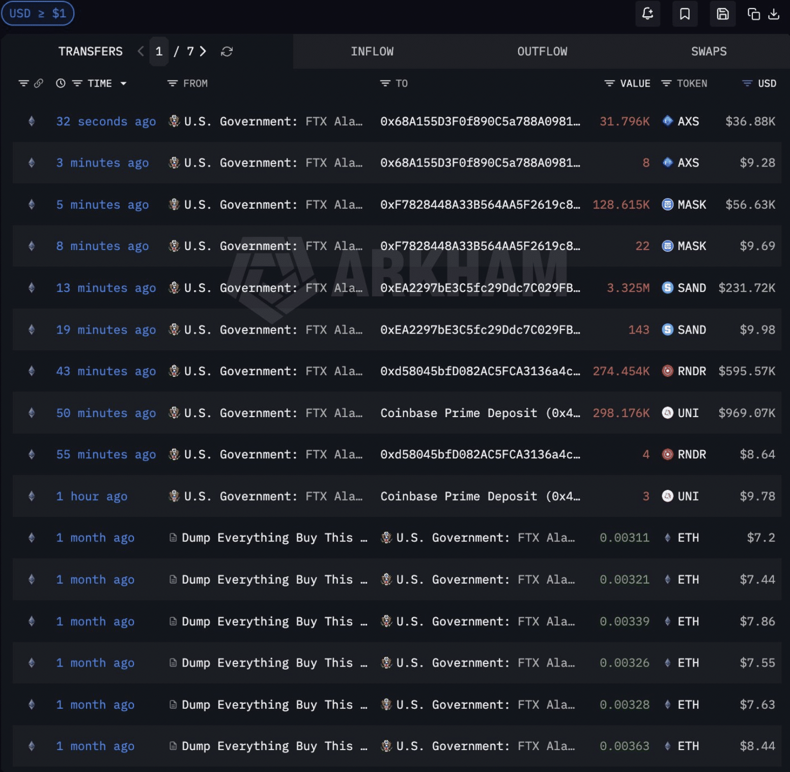Click the MASK token icon in the 128.615K row
790x772 pixels.
click(667, 205)
